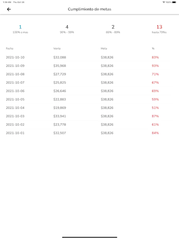Check the Wi-Fi status icon
Viewport: 179px width, 239px height.
pyautogui.click(x=164, y=2)
